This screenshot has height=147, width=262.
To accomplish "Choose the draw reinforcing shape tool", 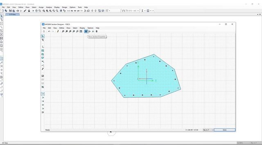I will pos(43,62).
